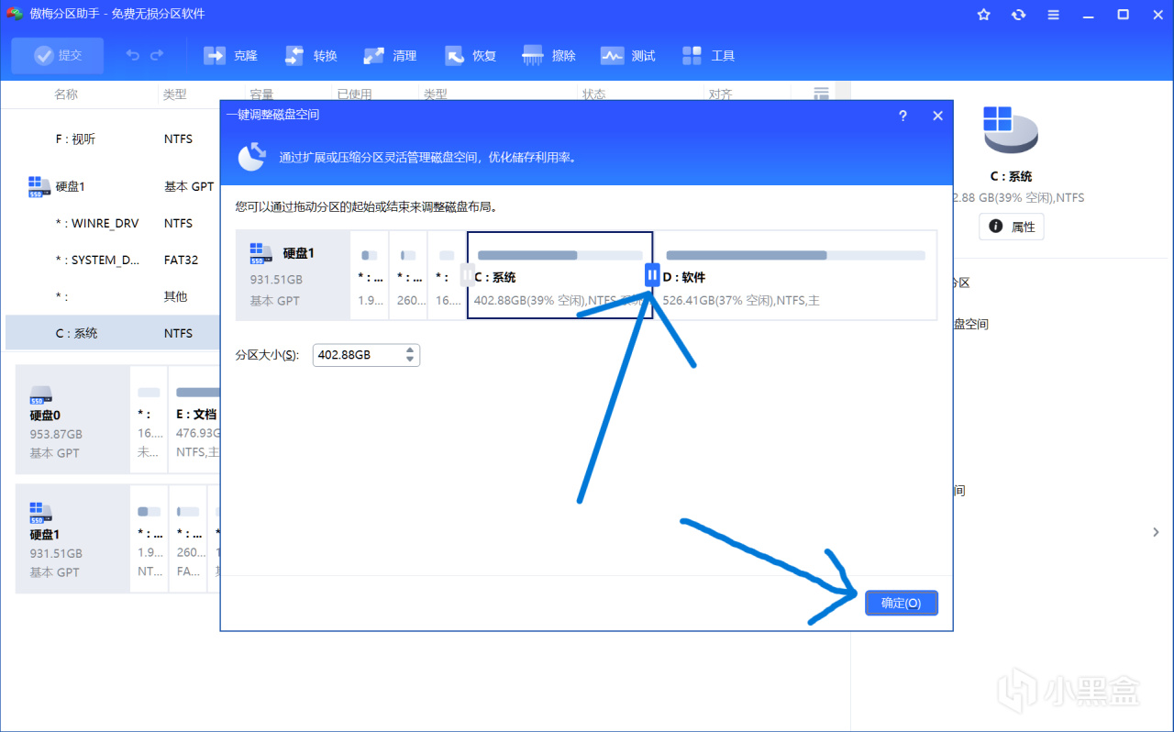Click the star favorite icon in title bar
This screenshot has width=1174, height=732.
tap(984, 15)
